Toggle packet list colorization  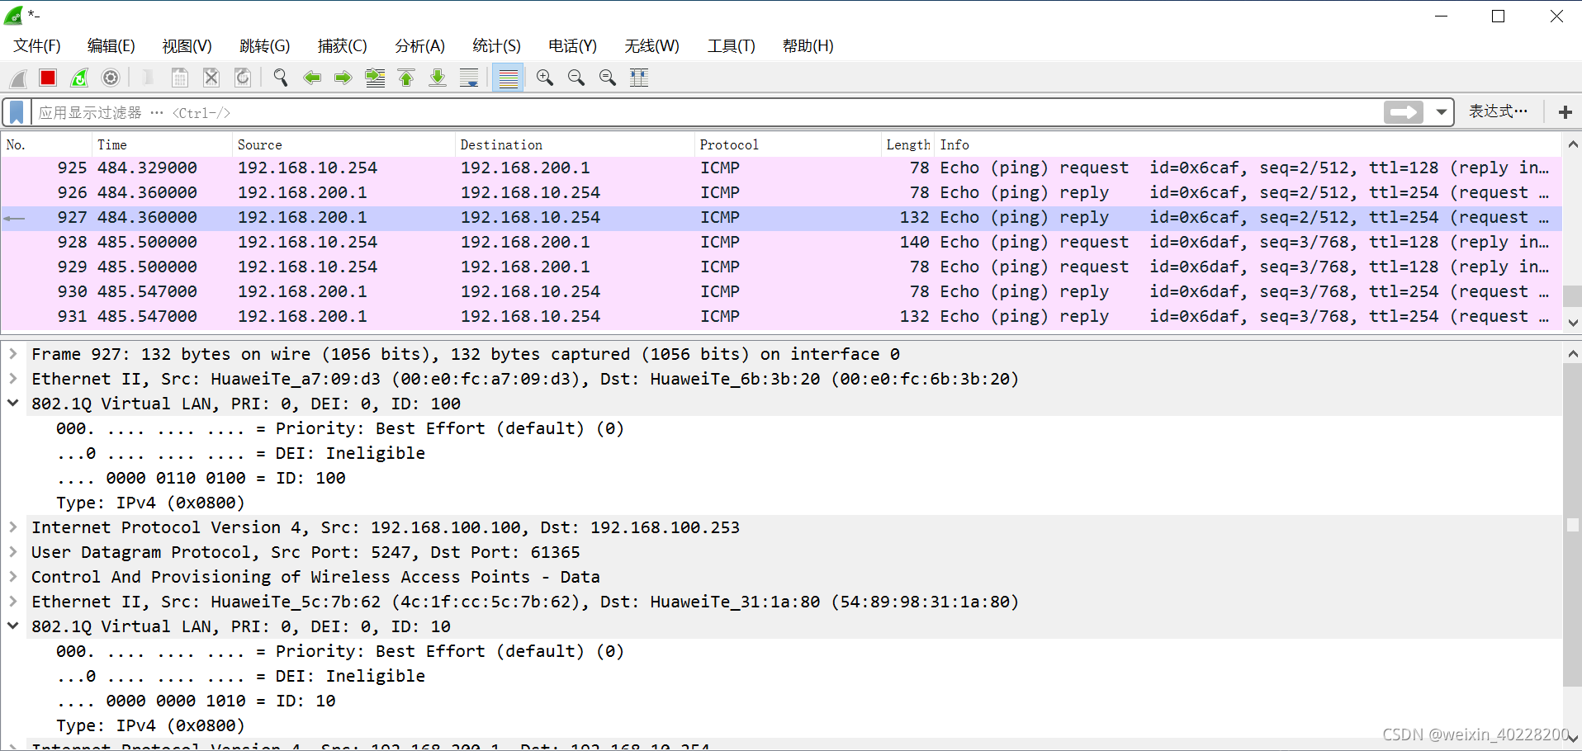(508, 78)
